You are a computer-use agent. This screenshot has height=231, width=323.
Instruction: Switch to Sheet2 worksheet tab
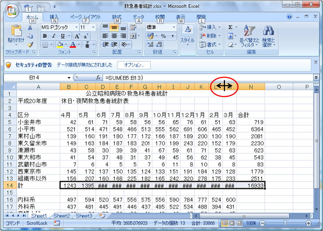click(61, 216)
